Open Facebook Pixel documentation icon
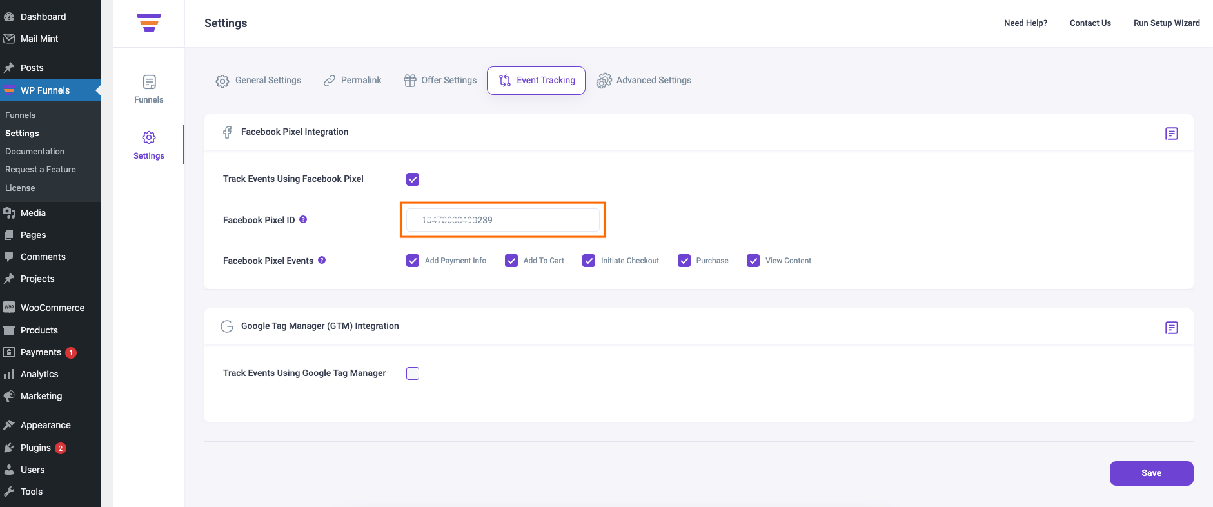The width and height of the screenshot is (1213, 507). (1172, 134)
